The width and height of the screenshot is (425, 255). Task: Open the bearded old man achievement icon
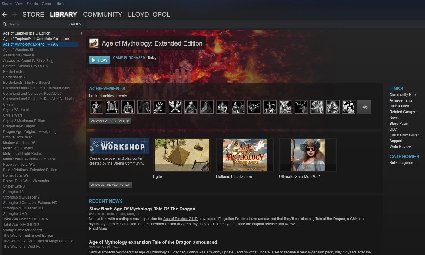coord(191,107)
